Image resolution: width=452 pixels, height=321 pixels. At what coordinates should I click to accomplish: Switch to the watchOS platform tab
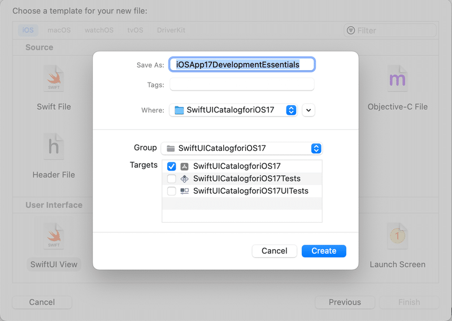[99, 30]
